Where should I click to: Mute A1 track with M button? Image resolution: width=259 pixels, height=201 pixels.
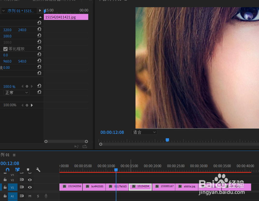click(x=30, y=196)
